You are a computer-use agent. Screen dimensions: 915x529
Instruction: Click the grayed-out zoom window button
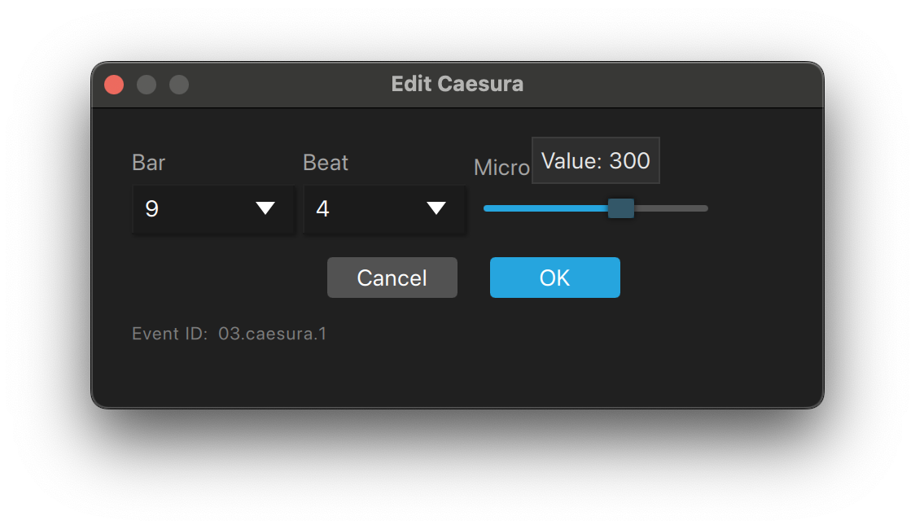tap(179, 85)
